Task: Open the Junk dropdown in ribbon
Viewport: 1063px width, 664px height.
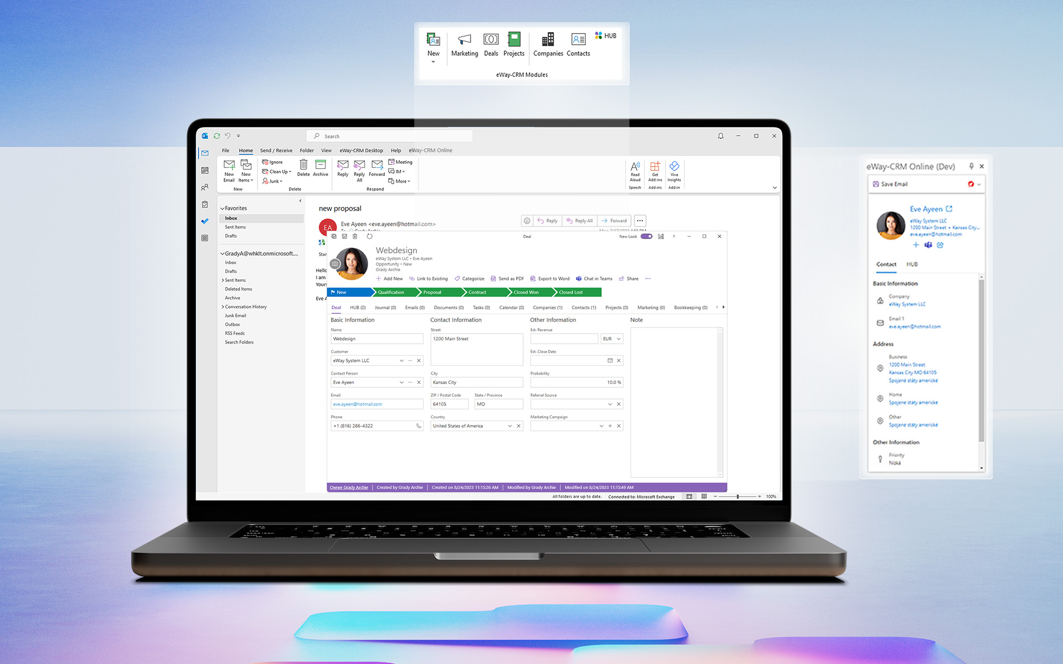Action: point(272,181)
